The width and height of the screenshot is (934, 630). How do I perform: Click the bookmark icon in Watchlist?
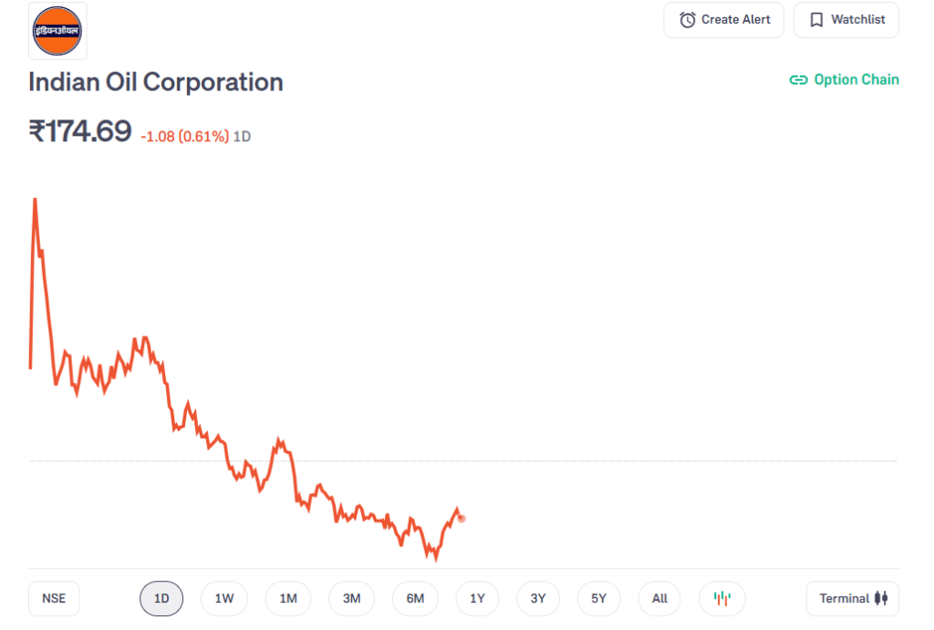coord(816,19)
